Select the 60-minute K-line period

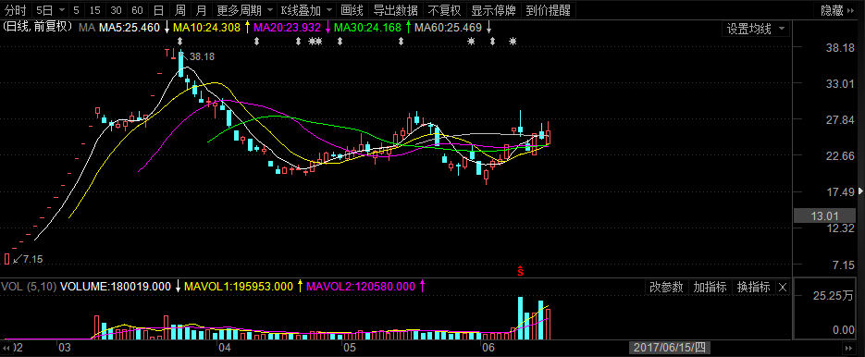point(137,10)
